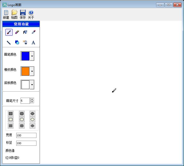Image resolution: width=184 pixels, height=166 pixels.
Task: Click the Logo画图 app icon in title bar
Action: point(5,5)
